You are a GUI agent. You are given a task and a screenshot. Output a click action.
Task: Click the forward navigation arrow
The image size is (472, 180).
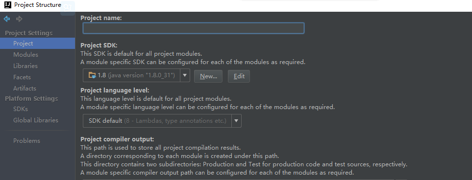19,19
